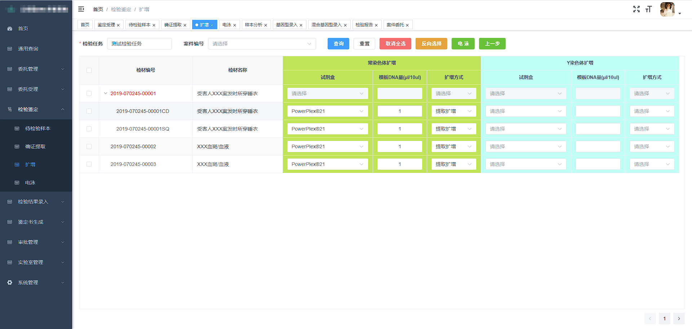
Task: Click the user avatar picture
Action: tap(667, 9)
